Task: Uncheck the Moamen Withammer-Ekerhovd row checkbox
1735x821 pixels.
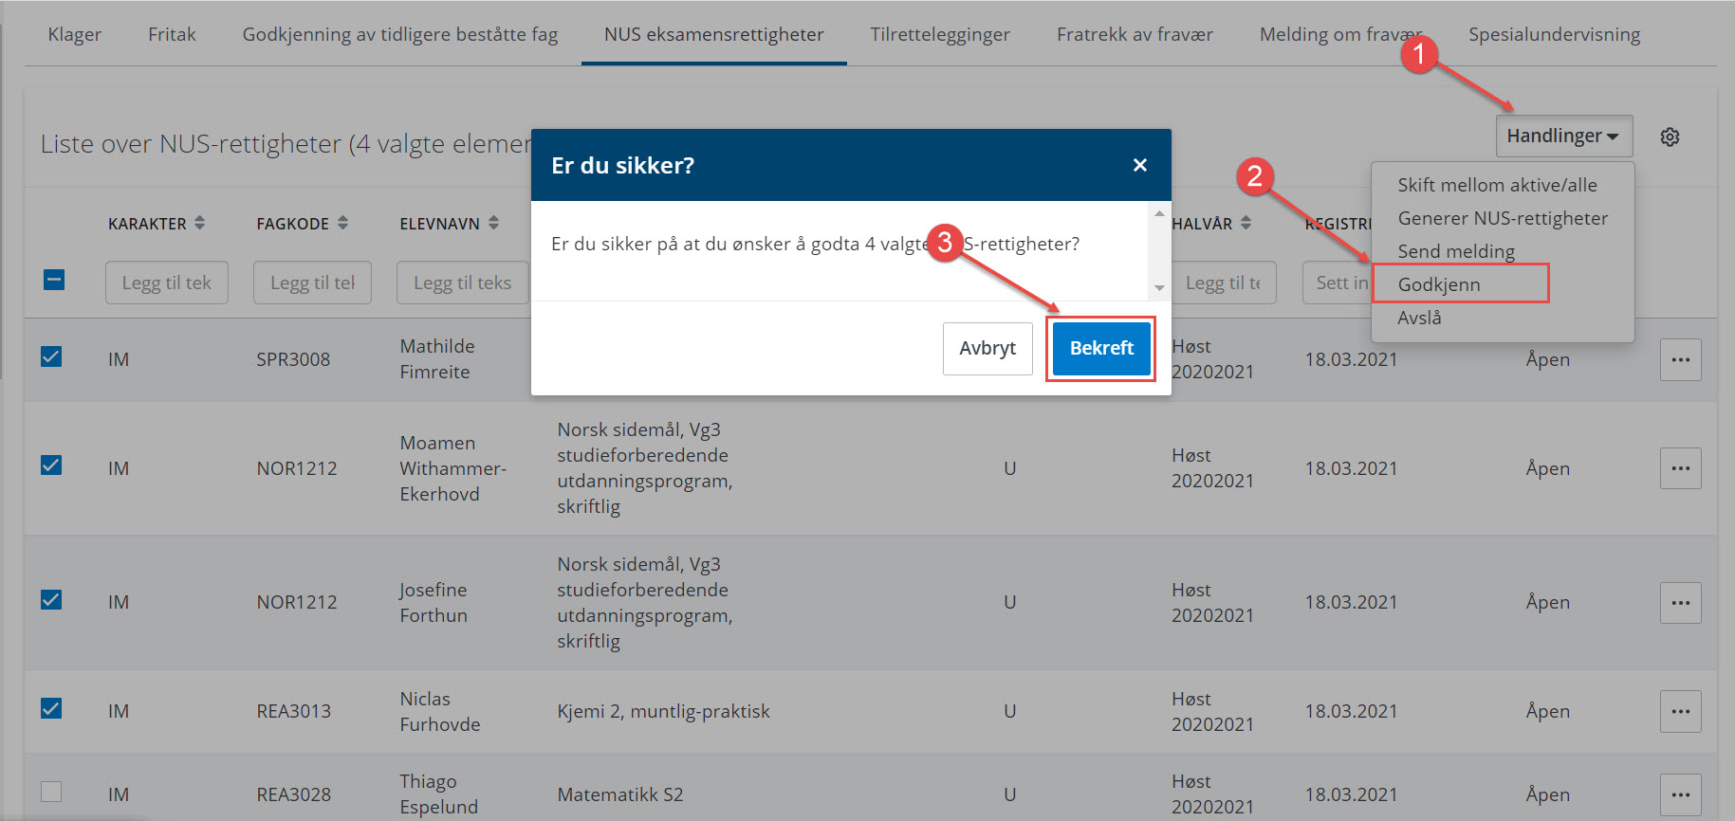Action: coord(51,465)
